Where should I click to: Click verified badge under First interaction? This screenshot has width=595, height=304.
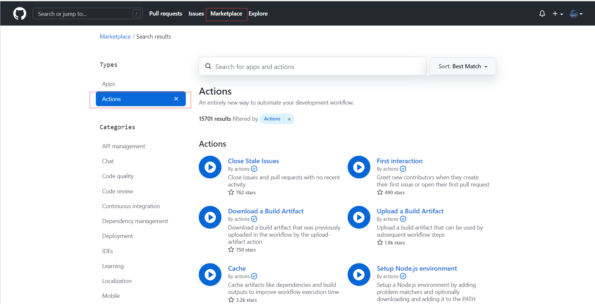point(403,169)
